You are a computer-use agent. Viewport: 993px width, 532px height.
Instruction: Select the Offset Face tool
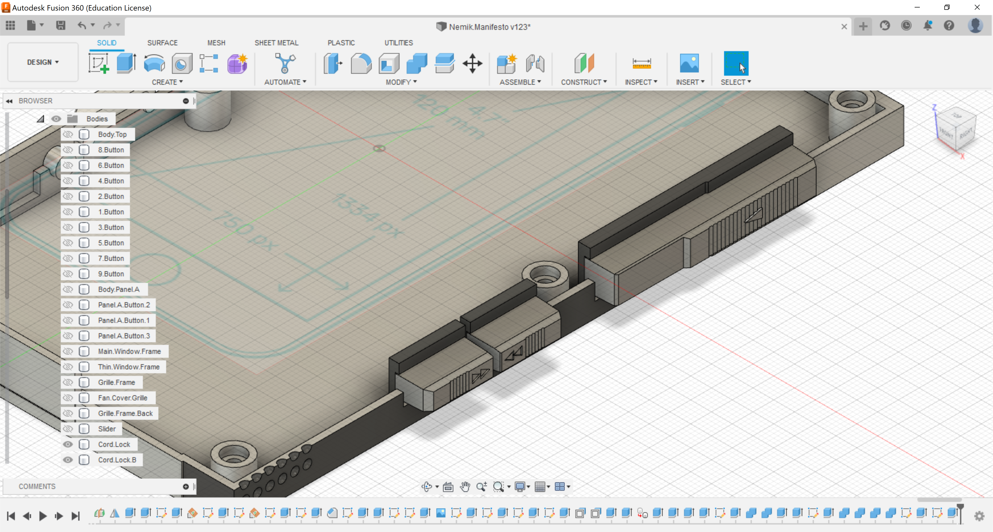pyautogui.click(x=445, y=64)
